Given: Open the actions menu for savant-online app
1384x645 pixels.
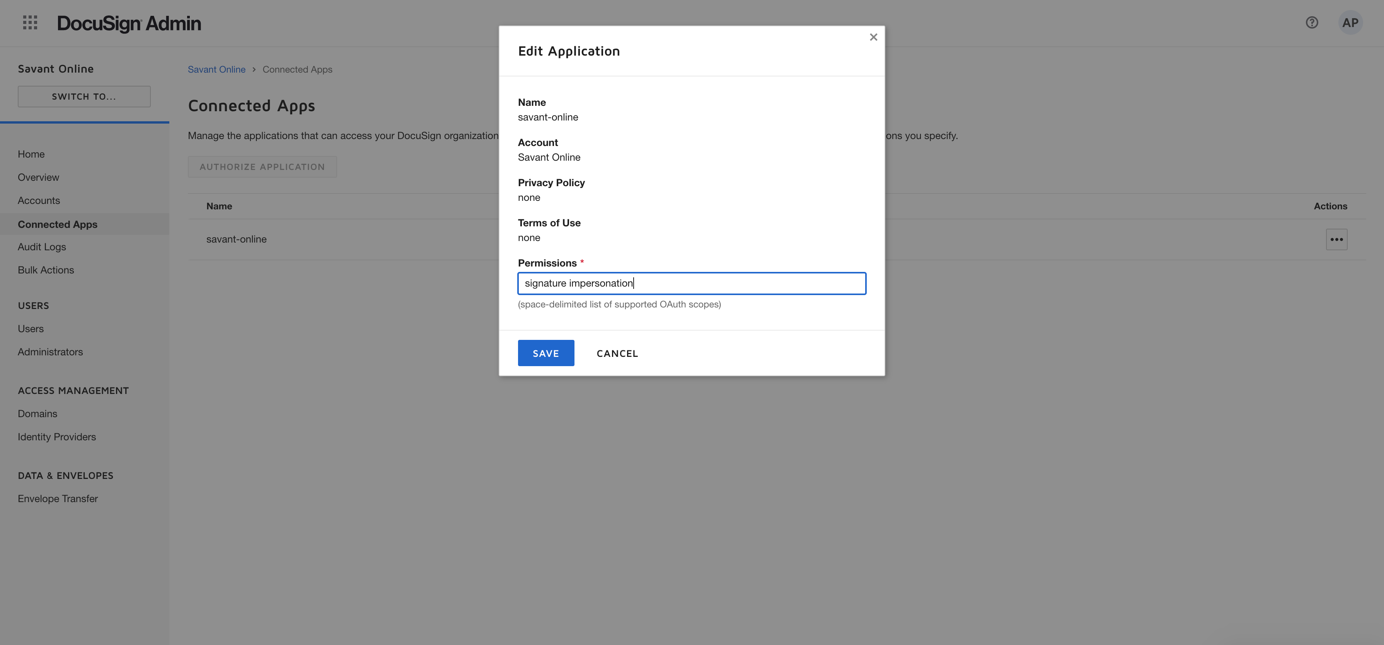Looking at the screenshot, I should click(x=1337, y=239).
